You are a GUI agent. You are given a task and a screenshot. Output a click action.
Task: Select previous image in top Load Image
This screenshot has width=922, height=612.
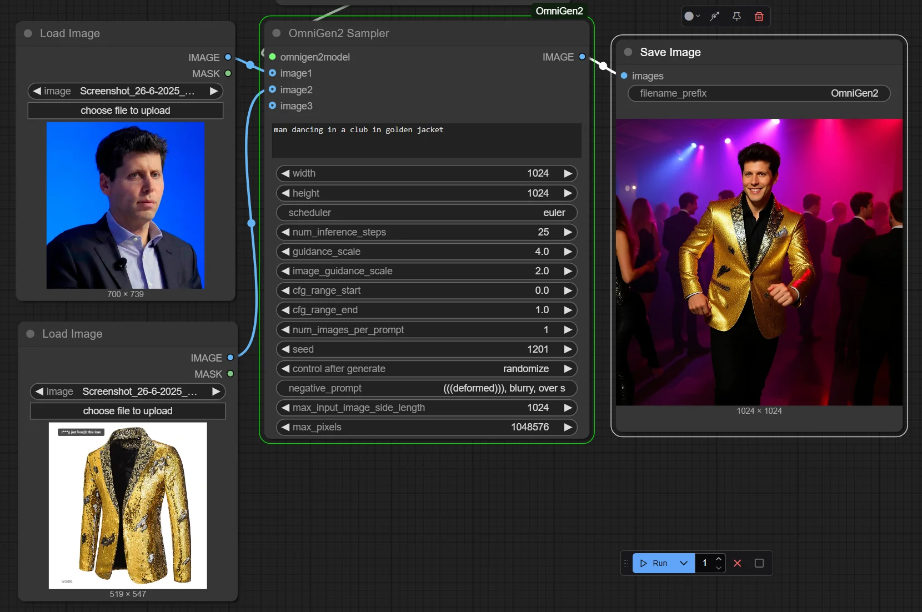(x=37, y=91)
